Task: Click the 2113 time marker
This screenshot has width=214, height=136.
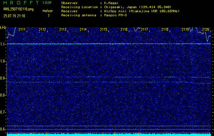Action: point(63,29)
